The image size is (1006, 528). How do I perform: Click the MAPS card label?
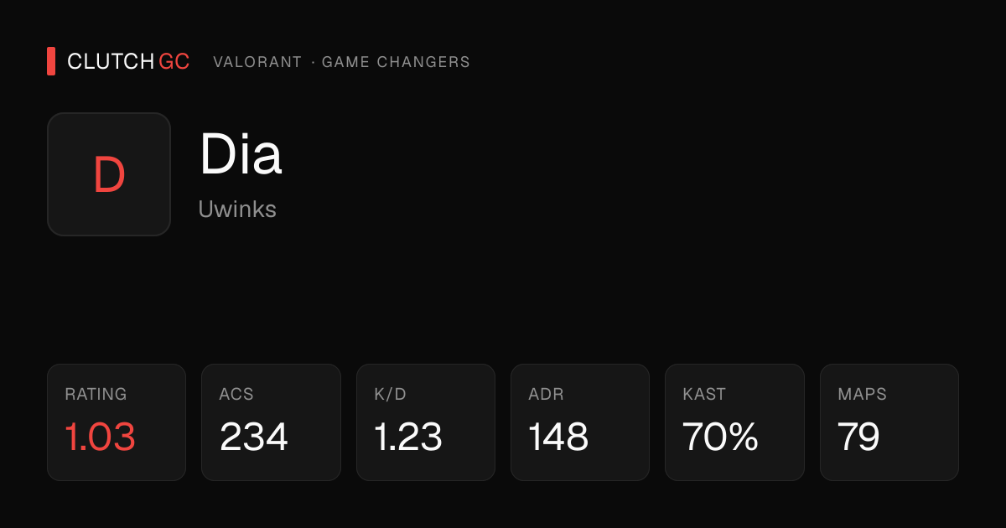pos(862,394)
